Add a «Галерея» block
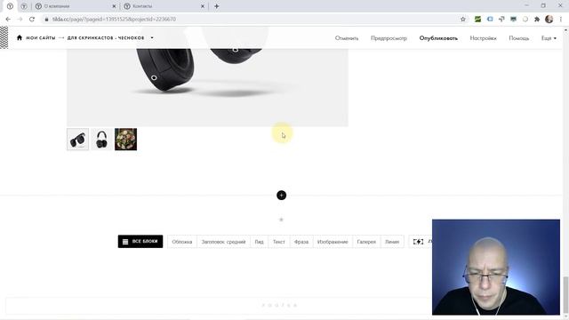This screenshot has height=320, width=569. click(x=366, y=242)
